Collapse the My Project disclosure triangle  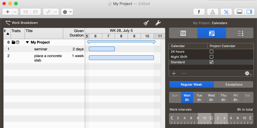[27, 42]
